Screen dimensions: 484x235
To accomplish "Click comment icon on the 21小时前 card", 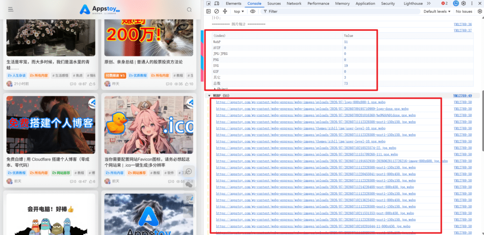I will tap(72, 84).
